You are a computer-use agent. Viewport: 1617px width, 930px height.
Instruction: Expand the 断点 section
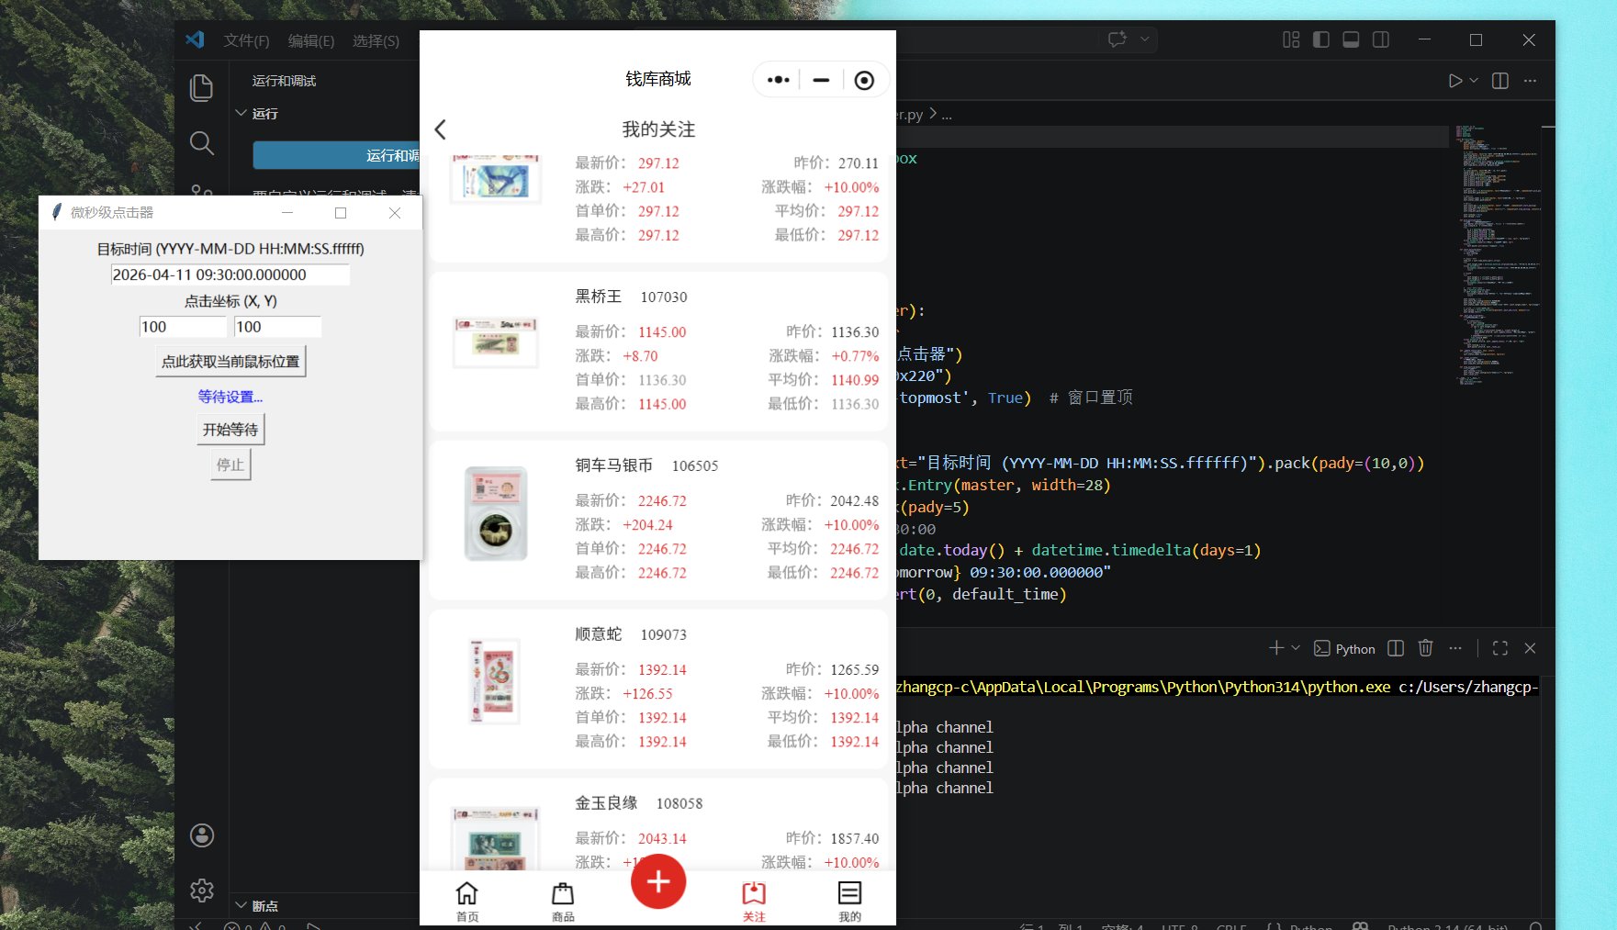click(241, 906)
